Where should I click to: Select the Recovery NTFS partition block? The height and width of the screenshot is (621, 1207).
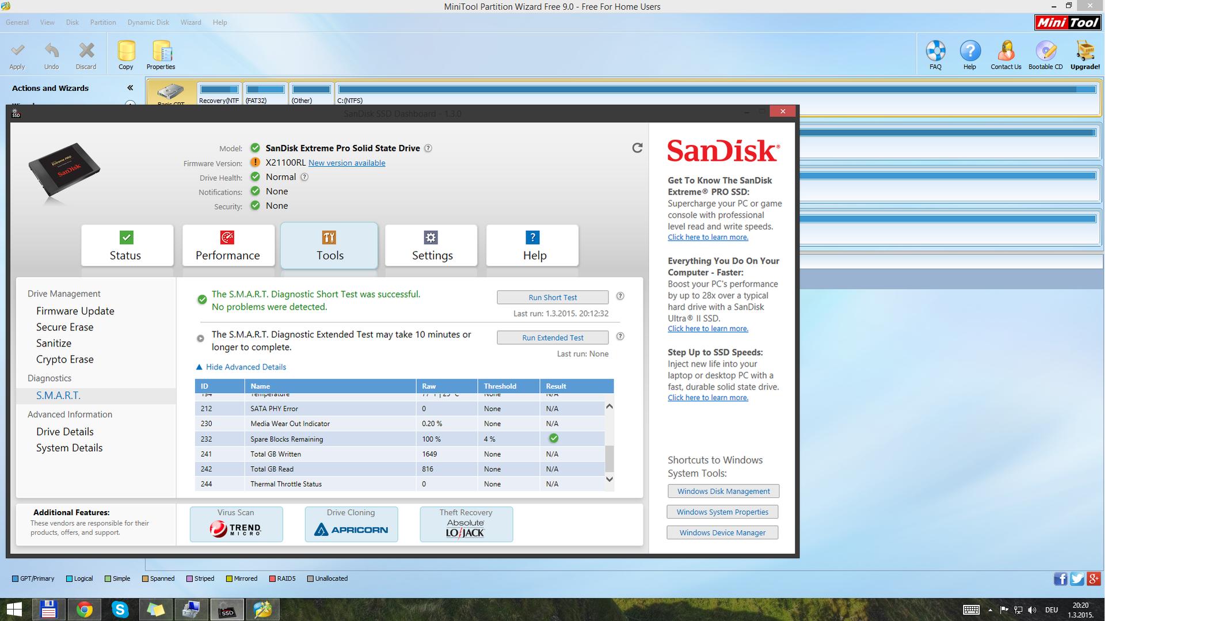(219, 93)
